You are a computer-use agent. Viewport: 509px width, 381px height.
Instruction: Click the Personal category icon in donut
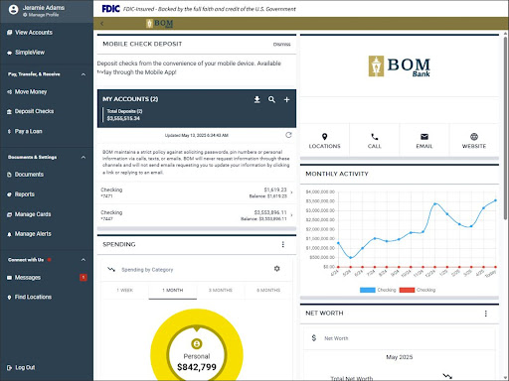[x=197, y=343]
